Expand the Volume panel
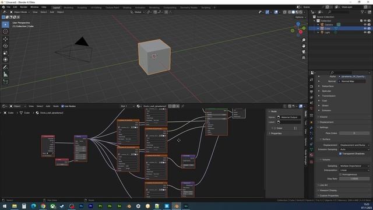The width and height of the screenshot is (373, 210). pyautogui.click(x=323, y=117)
